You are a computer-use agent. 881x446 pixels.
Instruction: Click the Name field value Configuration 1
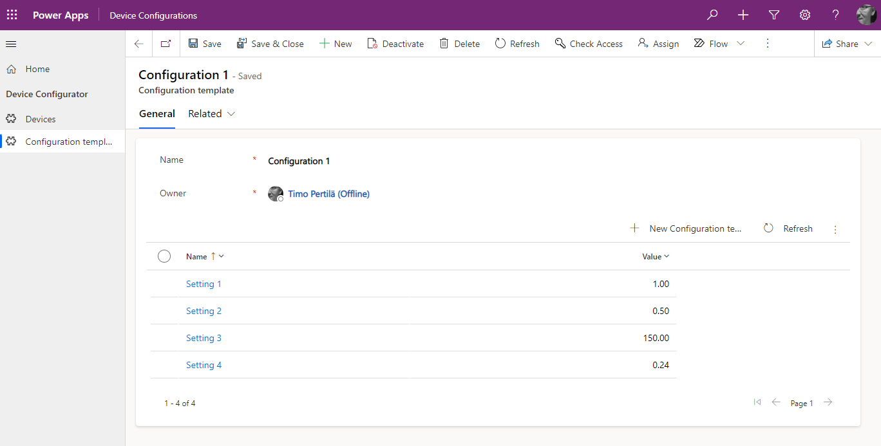click(299, 161)
